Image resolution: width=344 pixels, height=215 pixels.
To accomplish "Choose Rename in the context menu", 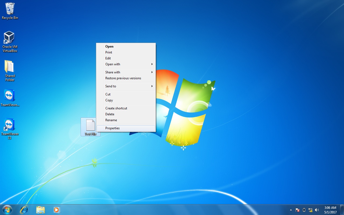I will (x=126, y=120).
